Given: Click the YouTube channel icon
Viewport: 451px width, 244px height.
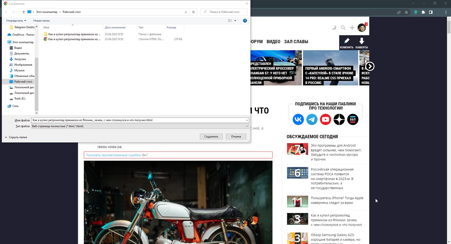Looking at the screenshot, I should [x=325, y=119].
